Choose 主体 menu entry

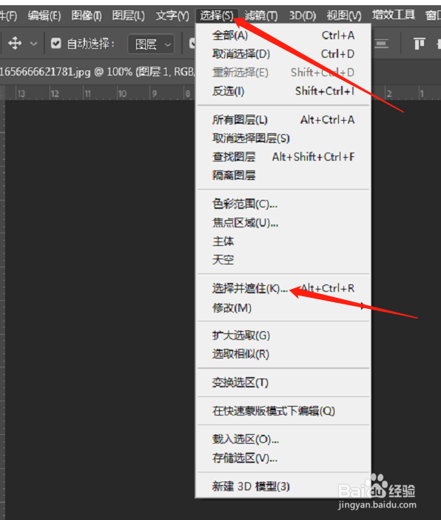tap(283, 241)
